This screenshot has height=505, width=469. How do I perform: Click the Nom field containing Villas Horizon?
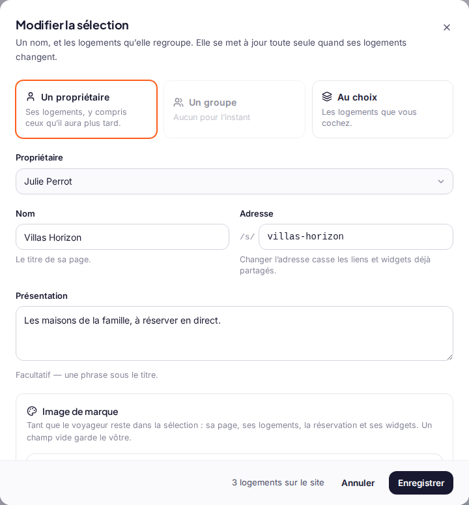point(122,237)
